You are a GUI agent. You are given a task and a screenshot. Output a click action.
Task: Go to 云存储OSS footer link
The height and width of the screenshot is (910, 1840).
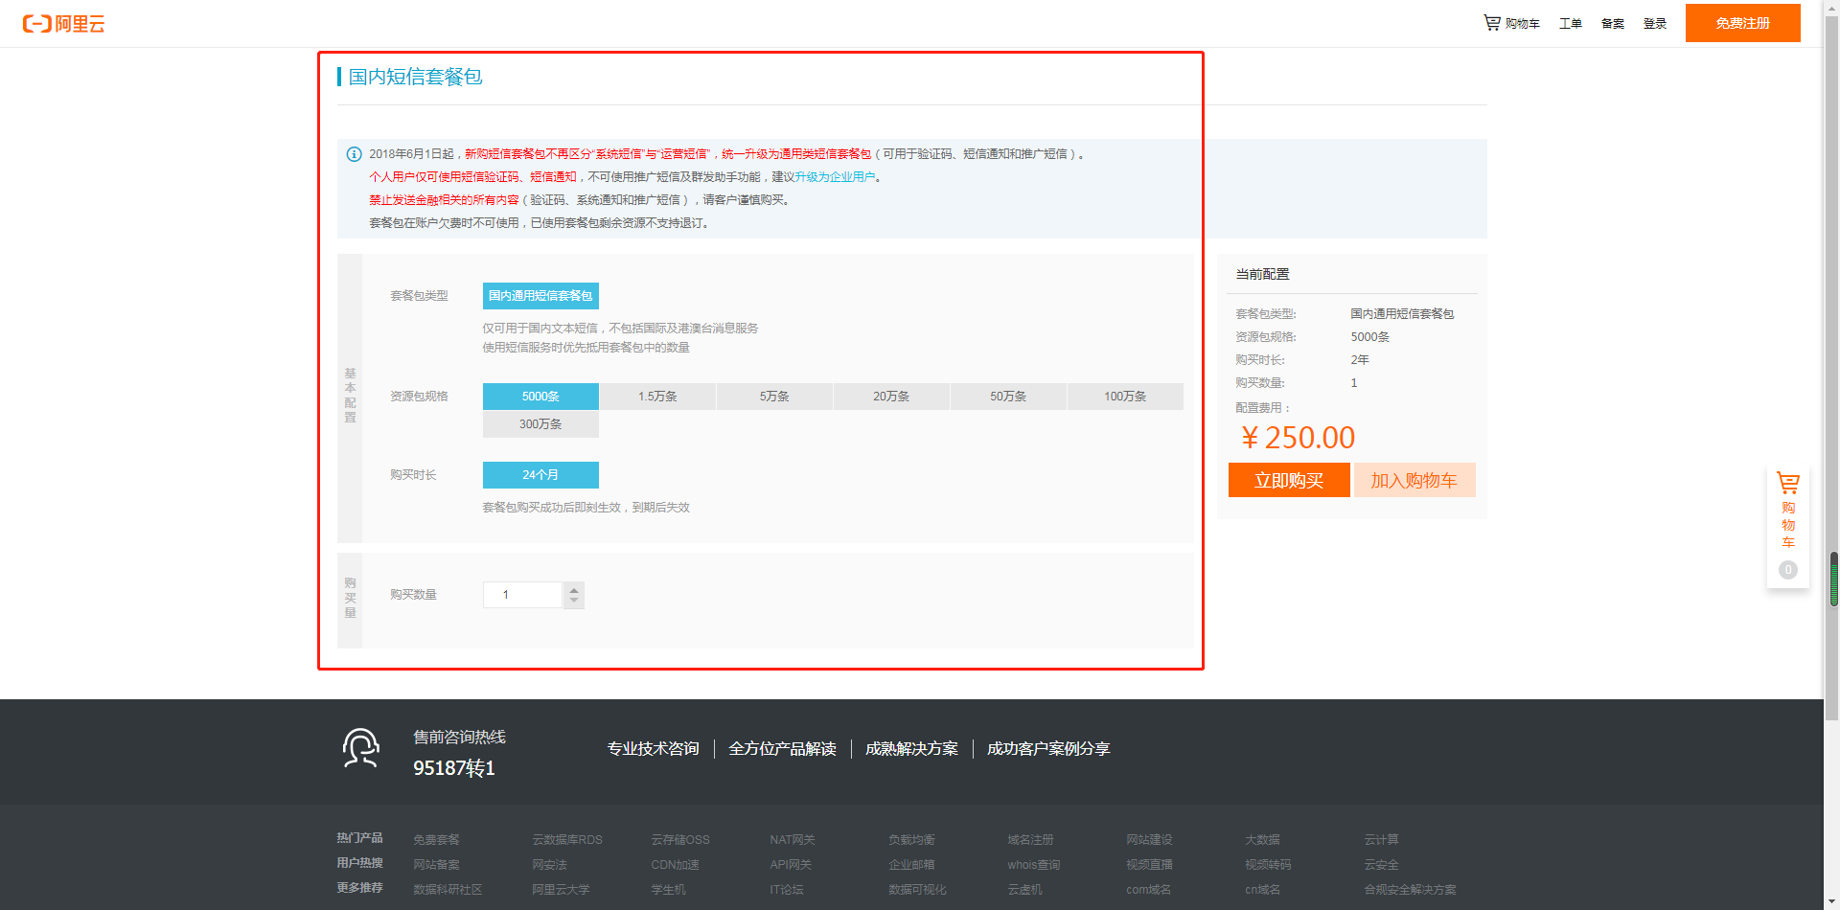point(680,840)
